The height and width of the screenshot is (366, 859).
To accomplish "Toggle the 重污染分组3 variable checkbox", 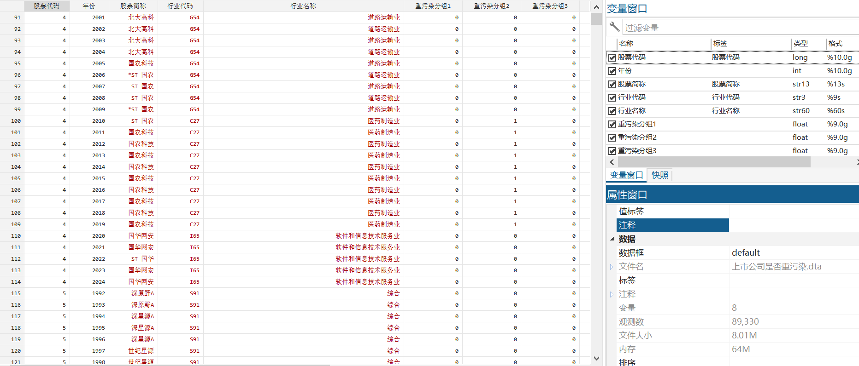I will tap(612, 151).
